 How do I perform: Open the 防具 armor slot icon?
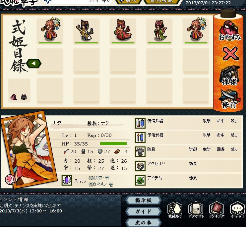tap(140, 152)
